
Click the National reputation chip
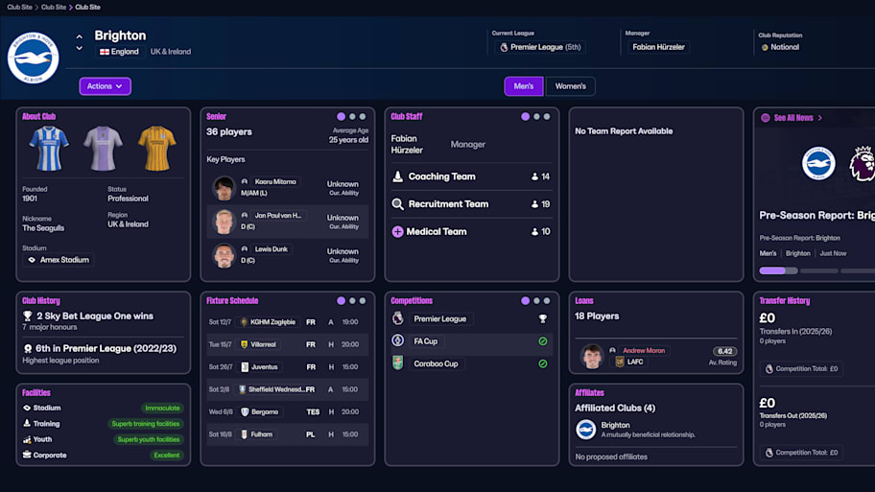pos(781,47)
